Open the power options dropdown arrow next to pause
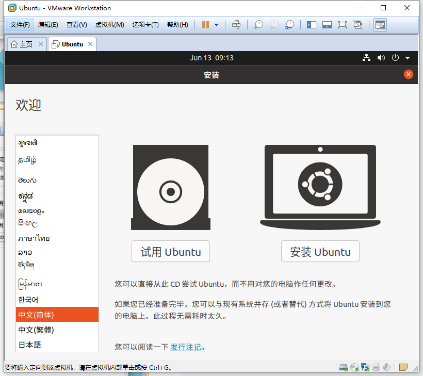The image size is (423, 376). pyautogui.click(x=216, y=25)
